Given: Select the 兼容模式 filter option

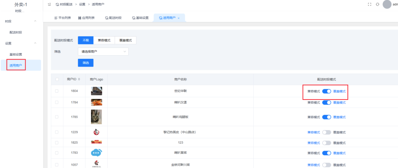Looking at the screenshot, I should pos(104,40).
